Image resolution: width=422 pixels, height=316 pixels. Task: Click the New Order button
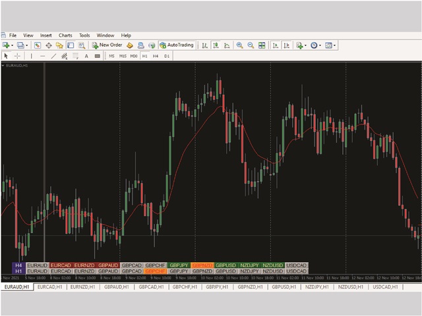(106, 45)
